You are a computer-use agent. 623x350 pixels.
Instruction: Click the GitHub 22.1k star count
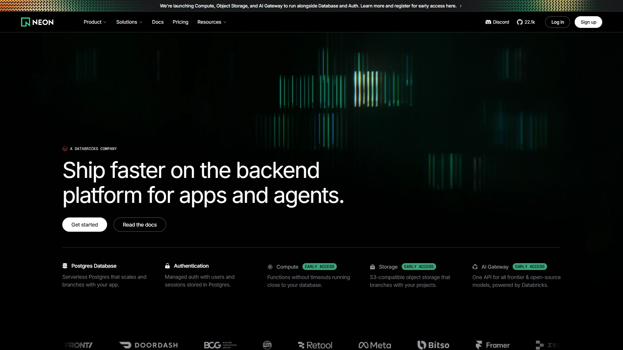tap(530, 22)
